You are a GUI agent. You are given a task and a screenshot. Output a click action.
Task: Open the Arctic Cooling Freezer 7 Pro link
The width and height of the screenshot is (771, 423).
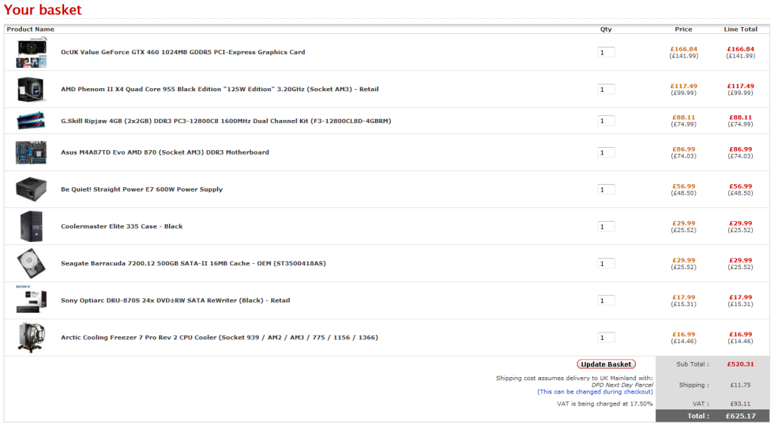(x=220, y=338)
